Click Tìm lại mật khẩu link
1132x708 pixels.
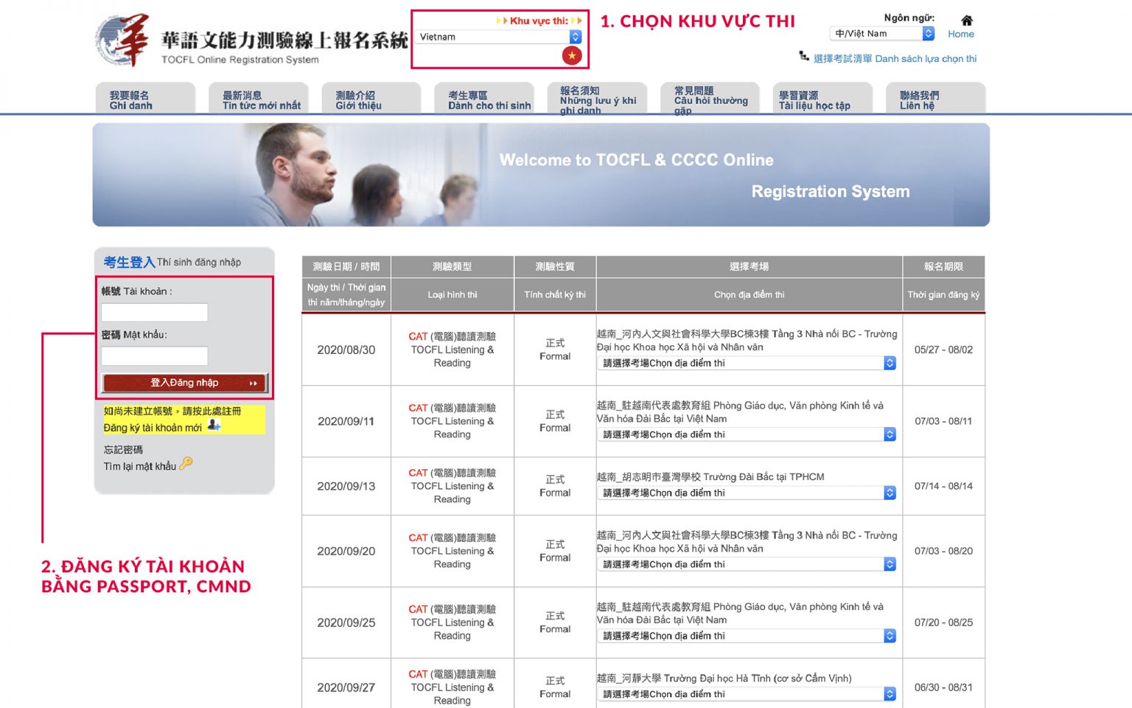coord(140,466)
